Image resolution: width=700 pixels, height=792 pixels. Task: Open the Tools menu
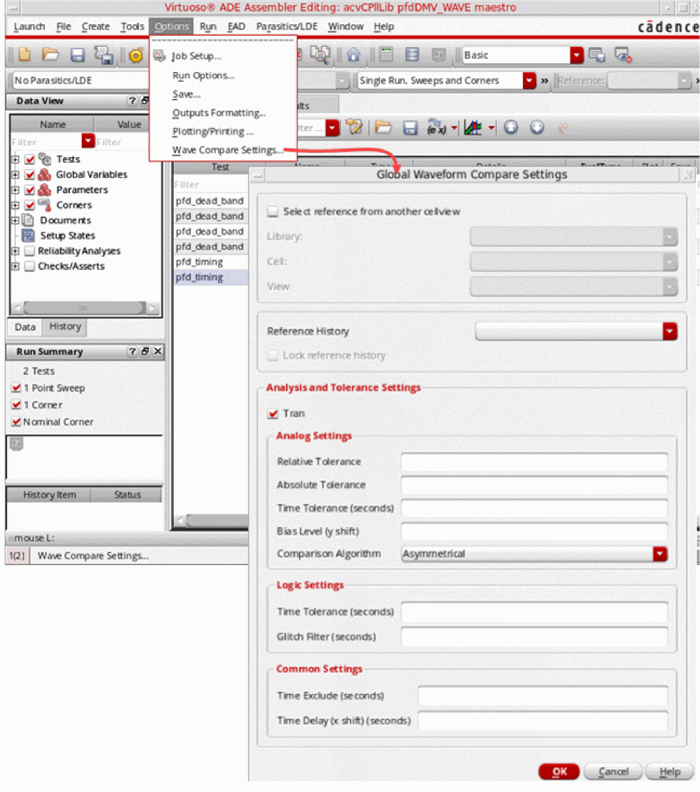(132, 26)
